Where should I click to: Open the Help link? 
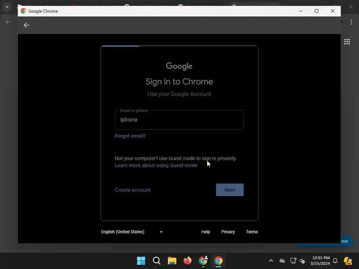(205, 232)
